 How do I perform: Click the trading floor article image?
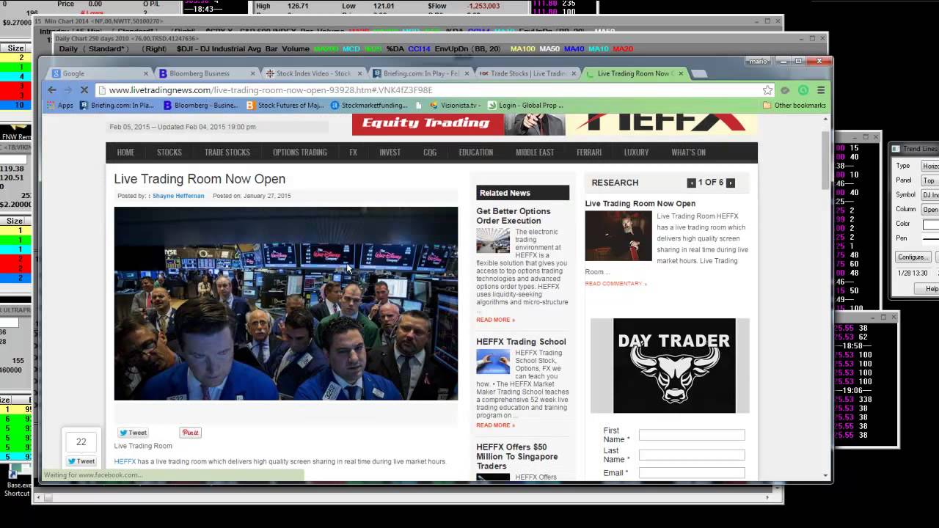285,304
